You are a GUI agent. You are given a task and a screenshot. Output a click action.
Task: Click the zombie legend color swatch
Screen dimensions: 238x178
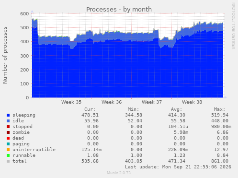(8, 132)
